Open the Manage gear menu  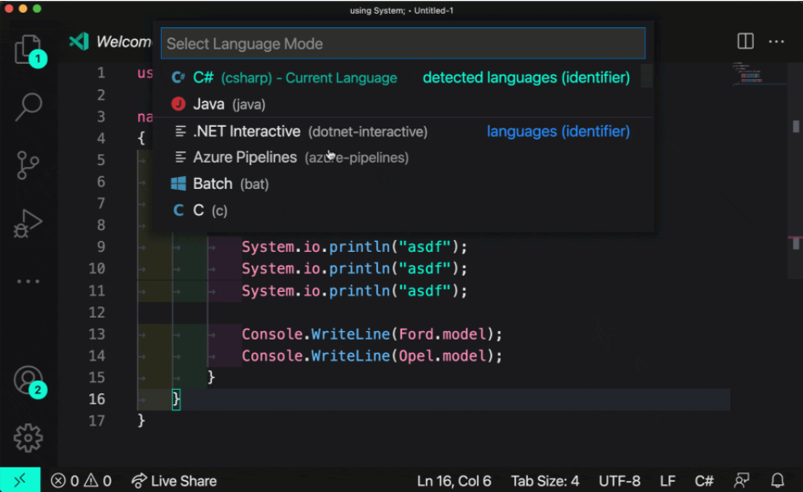click(28, 438)
